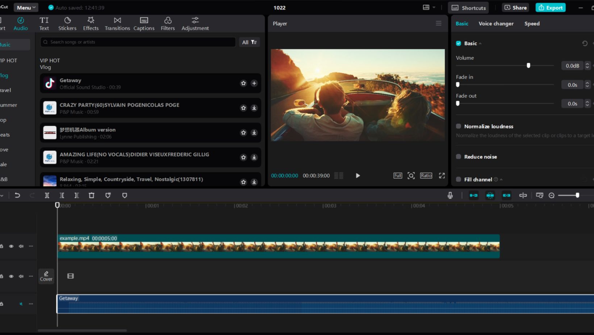Open the Player panel menu
594x335 pixels.
coord(439,24)
